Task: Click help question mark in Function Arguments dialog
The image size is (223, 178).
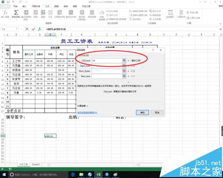Action: coord(153,50)
